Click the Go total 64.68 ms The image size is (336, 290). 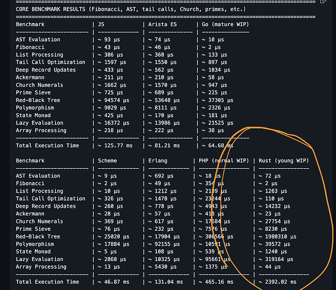click(218, 146)
